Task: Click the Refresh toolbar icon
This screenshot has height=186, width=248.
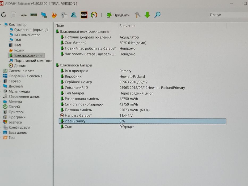Action: (4, 15)
